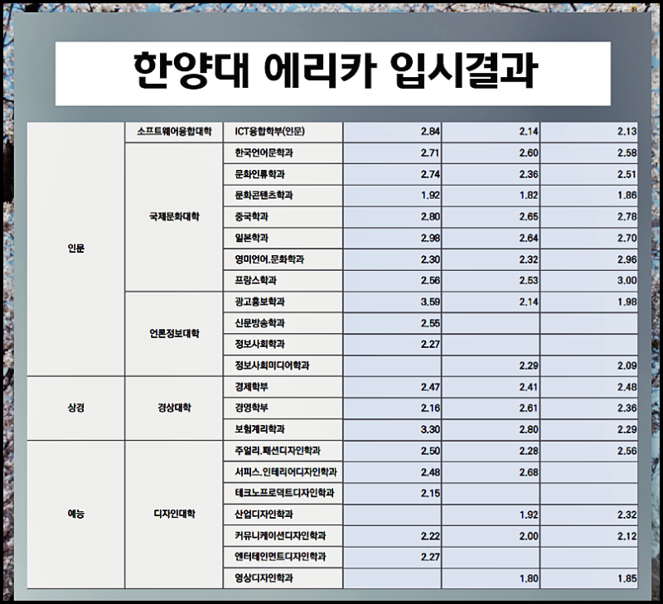
Task: Click value 2.09 in 정보사회미디어학과 row
Action: pyautogui.click(x=627, y=365)
